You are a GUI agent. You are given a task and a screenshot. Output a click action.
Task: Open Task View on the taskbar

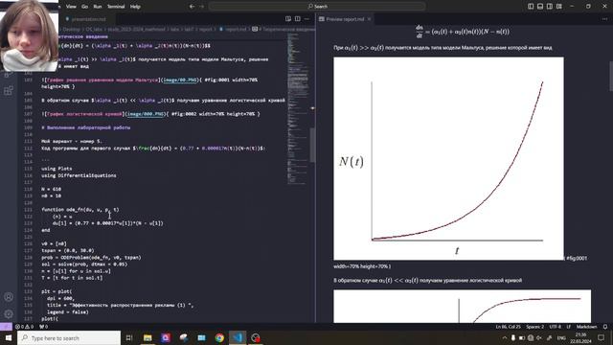[x=129, y=337]
